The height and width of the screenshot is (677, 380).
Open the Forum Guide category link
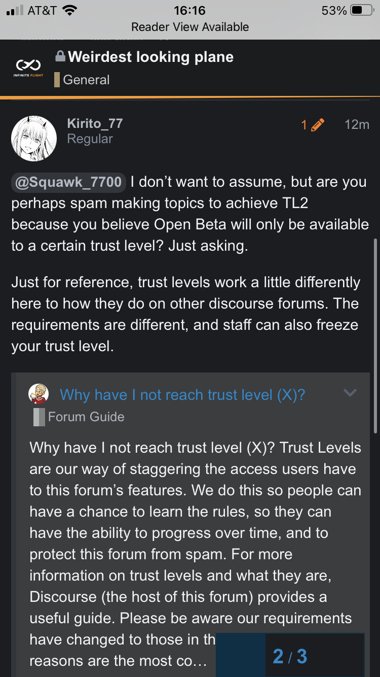(x=86, y=417)
